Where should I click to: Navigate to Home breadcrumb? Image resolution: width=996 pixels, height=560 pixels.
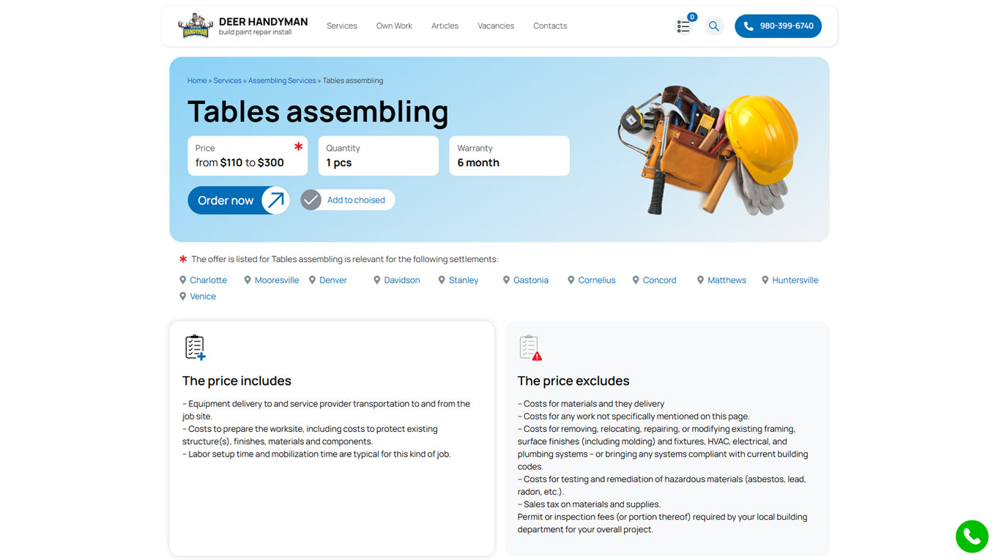pyautogui.click(x=197, y=81)
